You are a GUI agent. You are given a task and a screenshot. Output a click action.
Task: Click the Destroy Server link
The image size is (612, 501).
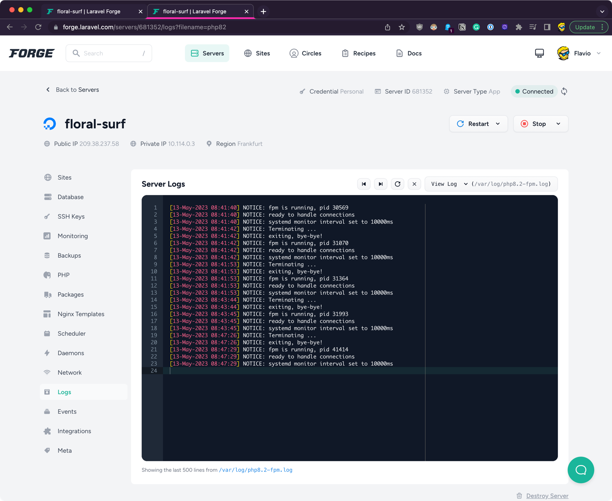click(547, 496)
